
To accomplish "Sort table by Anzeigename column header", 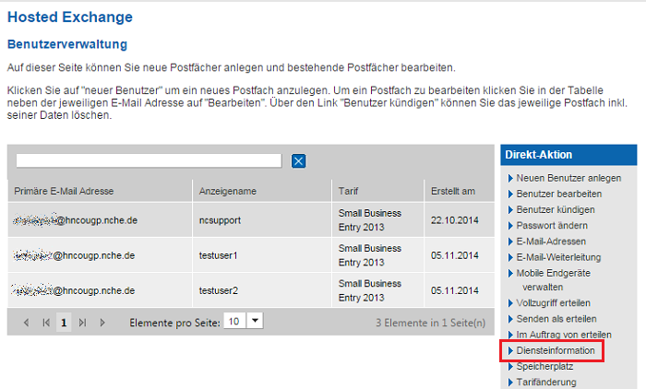I will [x=227, y=191].
